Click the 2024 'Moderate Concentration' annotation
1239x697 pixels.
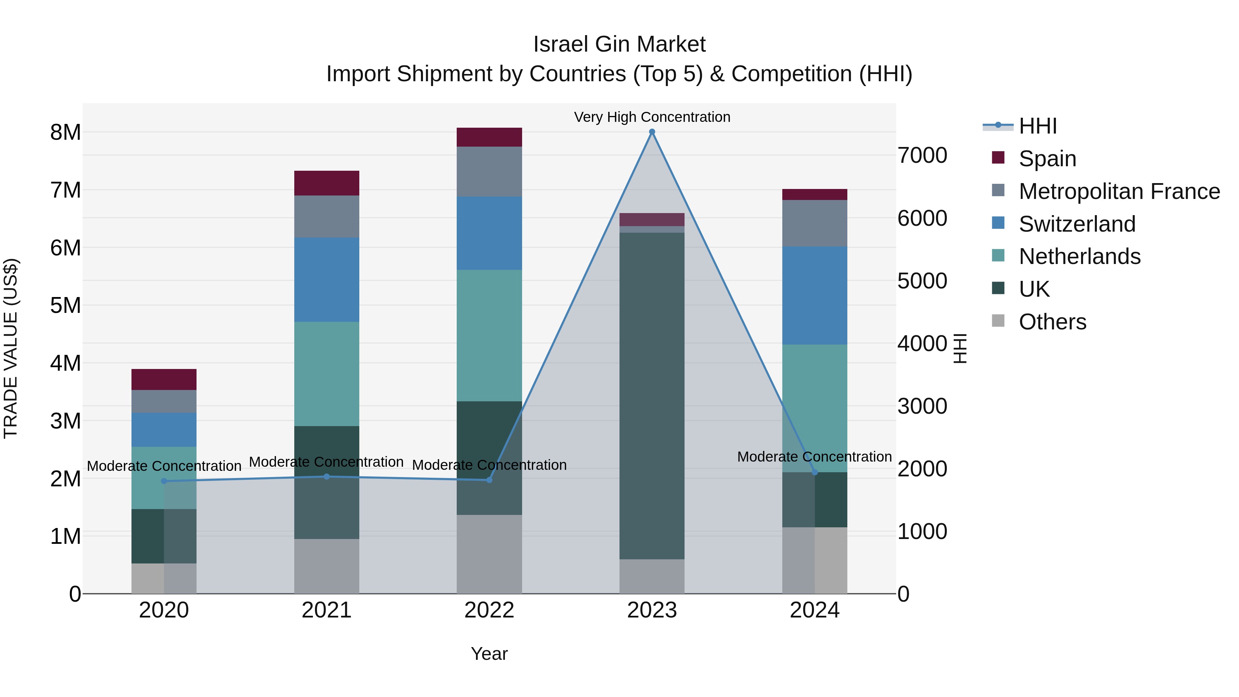815,456
